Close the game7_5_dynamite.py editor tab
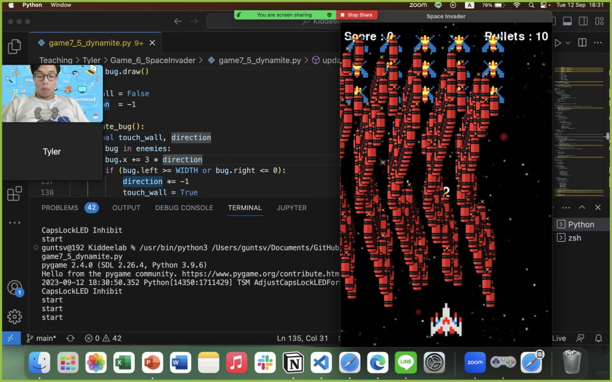Screen dimensions: 612x382 point(152,43)
